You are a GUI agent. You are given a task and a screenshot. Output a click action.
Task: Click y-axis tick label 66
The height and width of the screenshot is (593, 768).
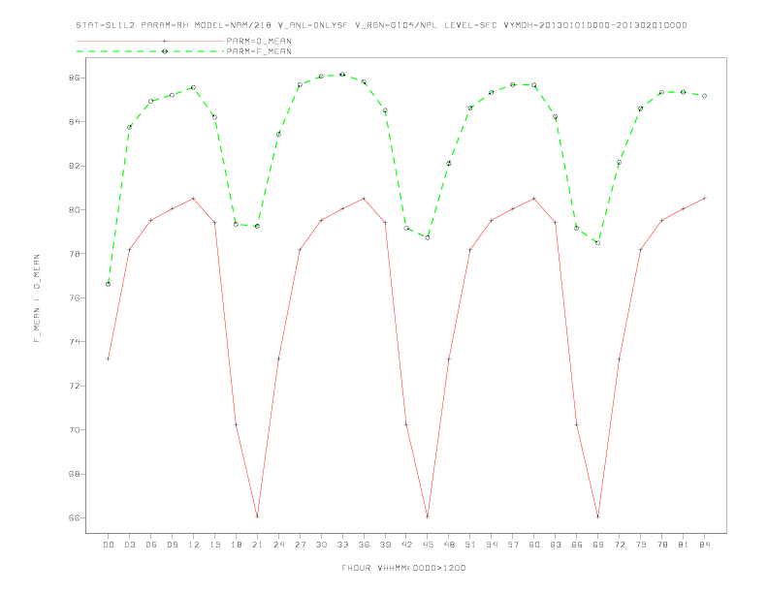tap(74, 518)
